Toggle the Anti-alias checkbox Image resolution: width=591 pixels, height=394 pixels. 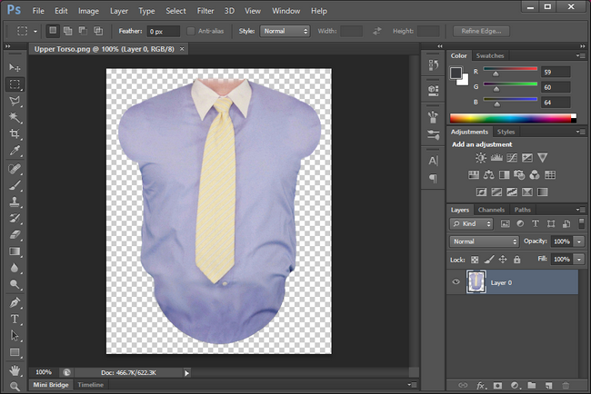click(x=191, y=31)
